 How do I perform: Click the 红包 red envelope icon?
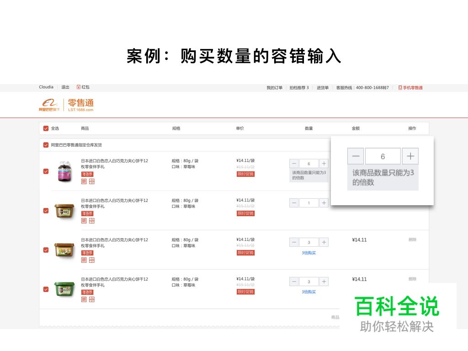[79, 87]
